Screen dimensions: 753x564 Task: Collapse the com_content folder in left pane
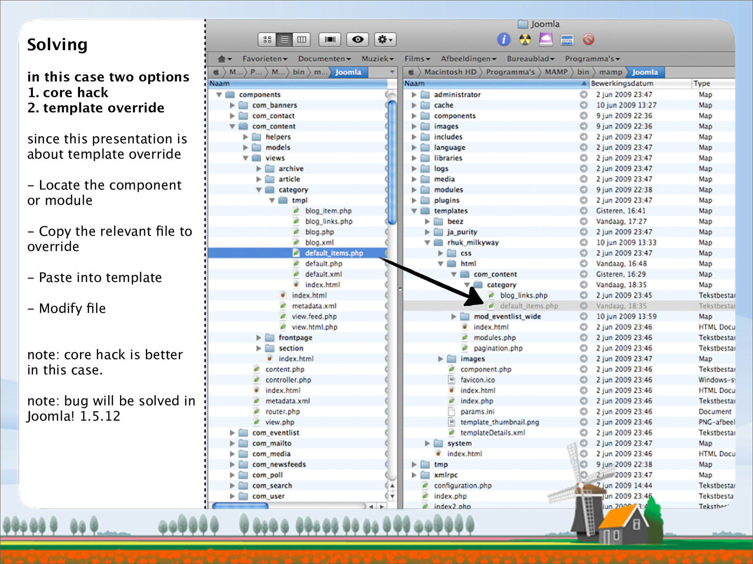click(x=232, y=126)
